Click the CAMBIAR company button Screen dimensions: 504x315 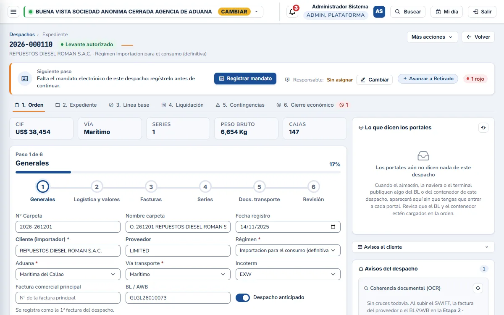tap(234, 12)
